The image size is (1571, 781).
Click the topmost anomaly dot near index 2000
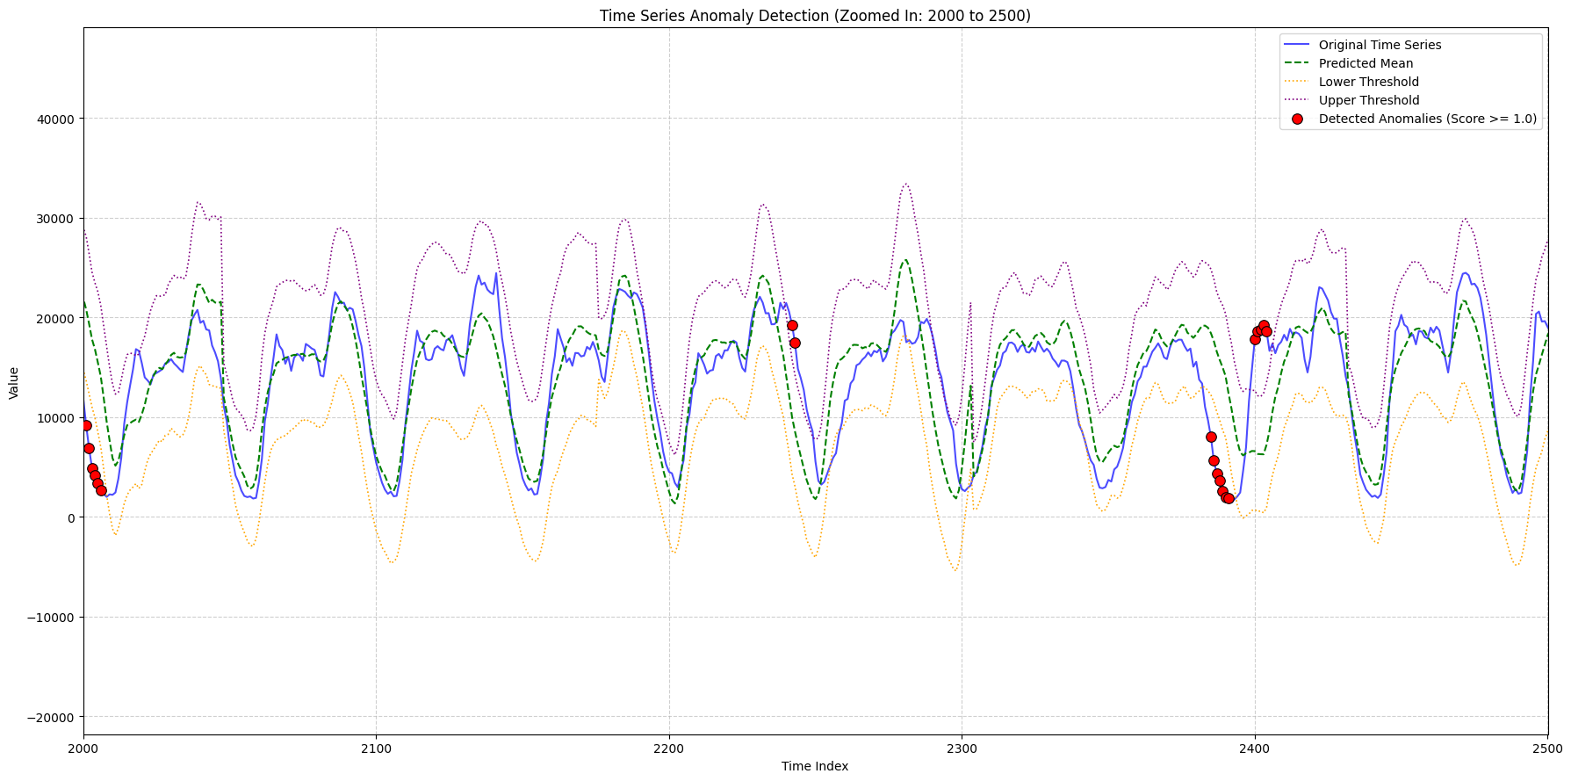pyautogui.click(x=86, y=425)
